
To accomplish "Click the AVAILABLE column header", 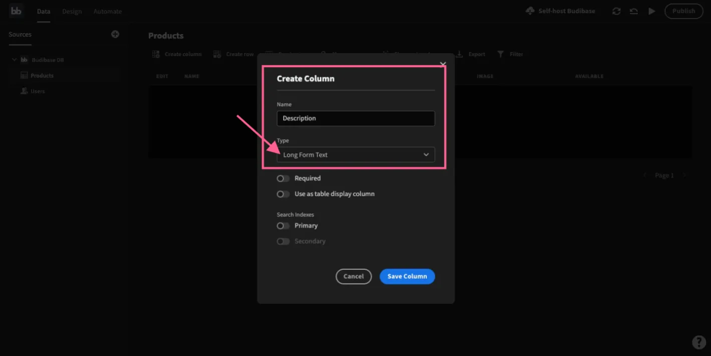I will [x=589, y=76].
